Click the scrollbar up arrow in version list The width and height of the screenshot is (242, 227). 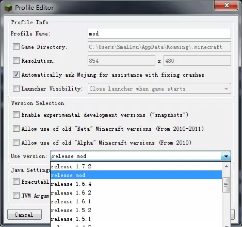[227, 166]
